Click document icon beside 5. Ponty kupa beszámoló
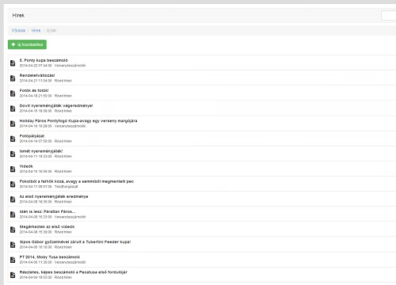 click(x=13, y=63)
